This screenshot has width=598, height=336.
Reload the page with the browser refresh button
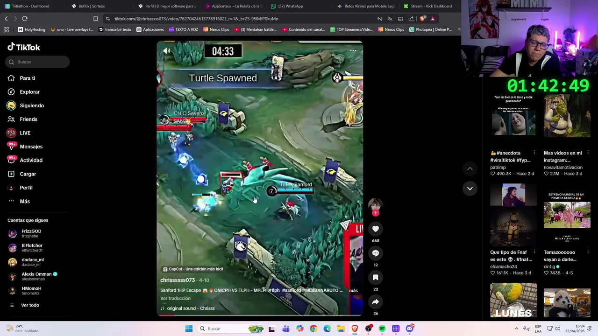pyautogui.click(x=25, y=19)
